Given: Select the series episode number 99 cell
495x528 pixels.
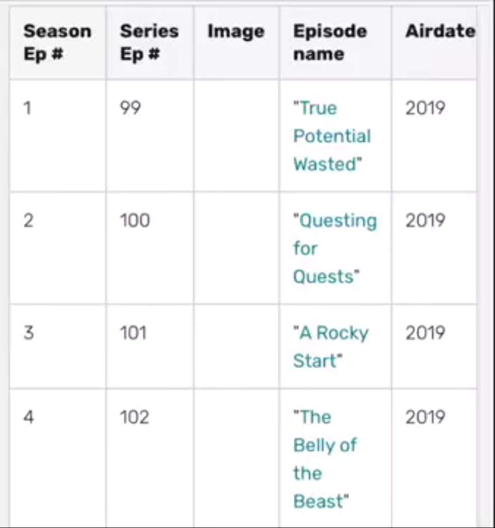Looking at the screenshot, I should coord(150,136).
